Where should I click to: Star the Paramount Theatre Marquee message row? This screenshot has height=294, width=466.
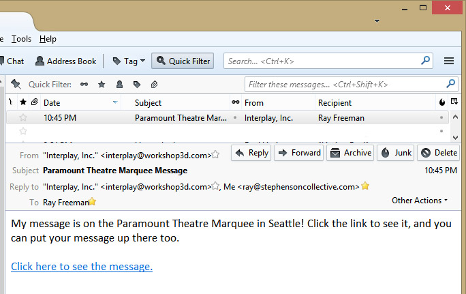click(22, 118)
